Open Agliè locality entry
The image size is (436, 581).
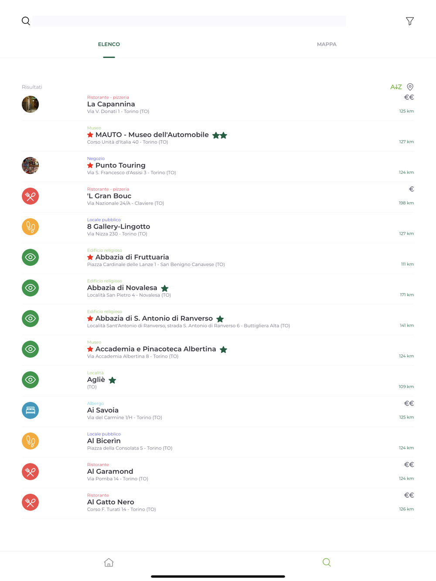[218, 381]
